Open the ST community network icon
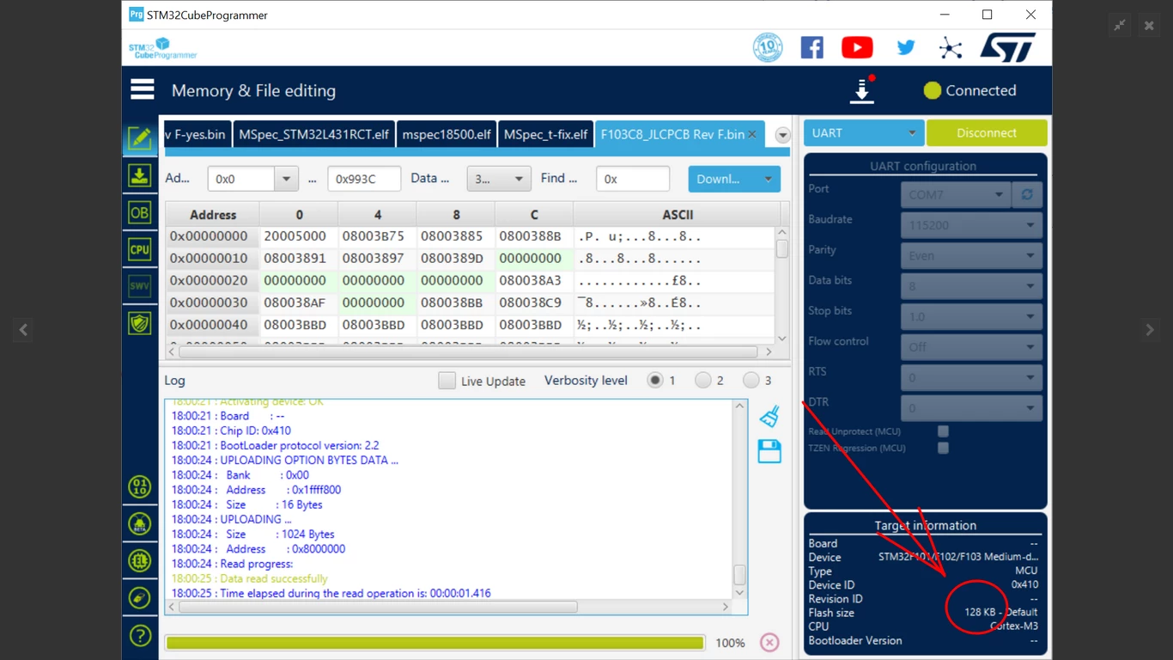This screenshot has height=660, width=1173. 950,47
